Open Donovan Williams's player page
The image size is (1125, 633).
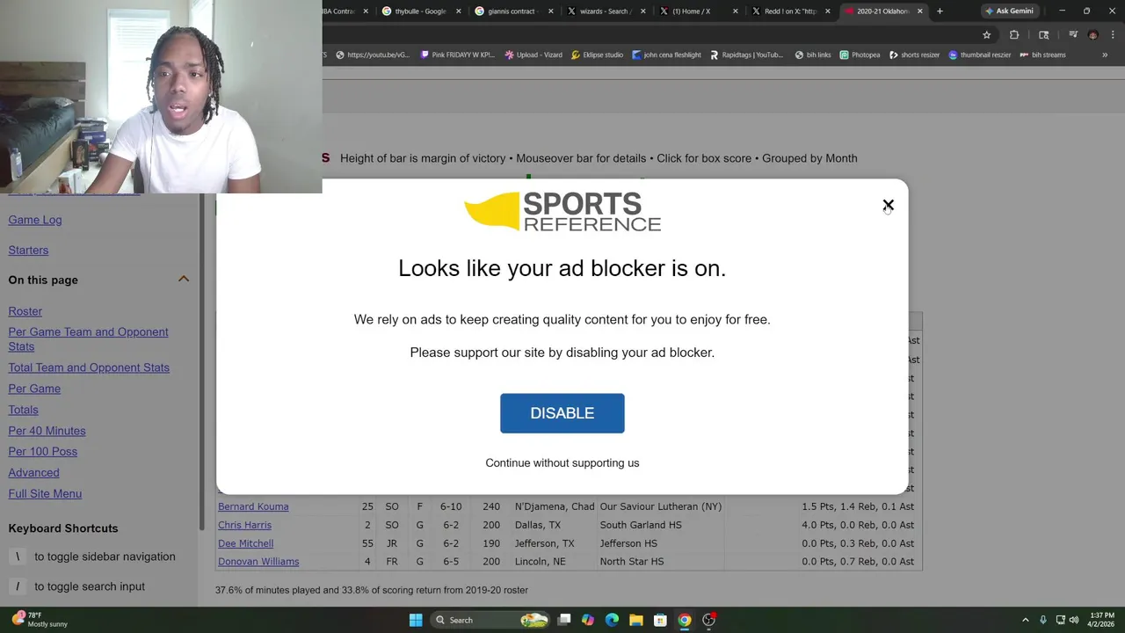(258, 562)
